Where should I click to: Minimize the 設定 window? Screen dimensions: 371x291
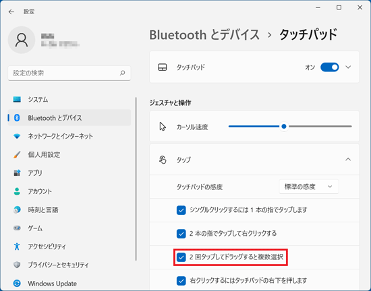click(x=318, y=7)
